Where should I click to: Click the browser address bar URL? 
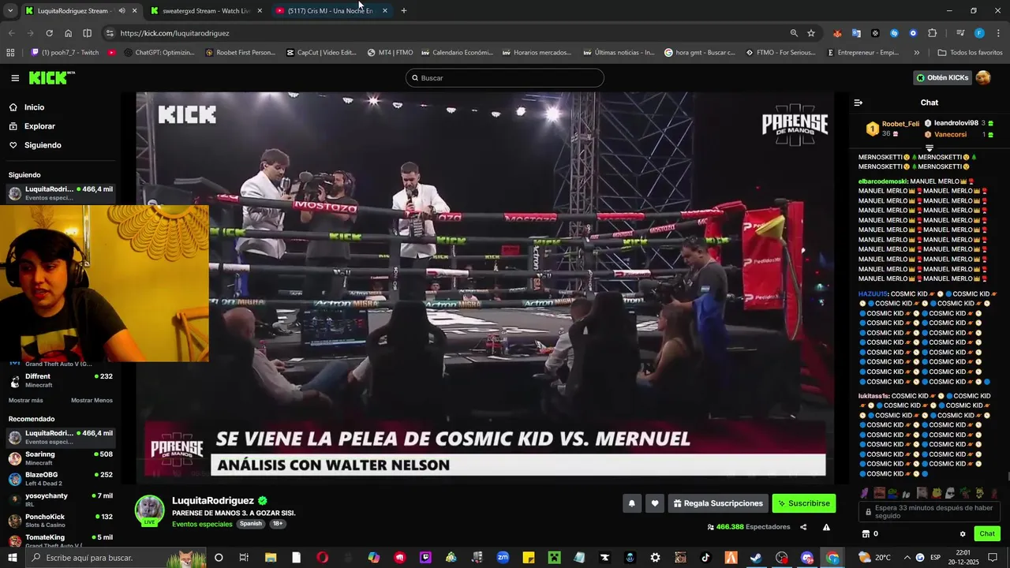[175, 33]
